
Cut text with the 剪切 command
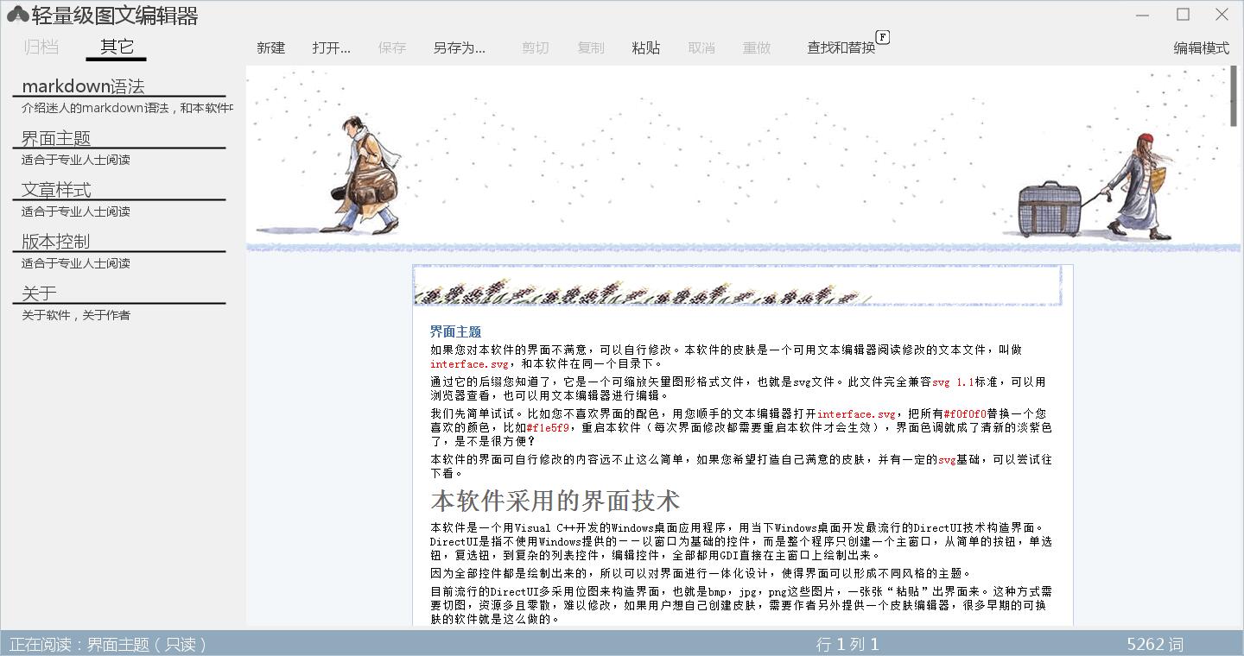pyautogui.click(x=535, y=48)
